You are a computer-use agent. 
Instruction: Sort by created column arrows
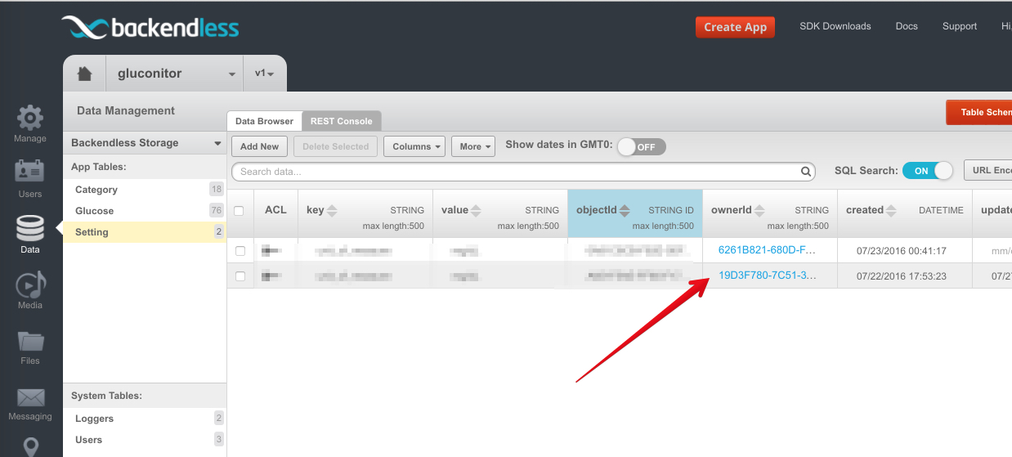[x=892, y=210]
